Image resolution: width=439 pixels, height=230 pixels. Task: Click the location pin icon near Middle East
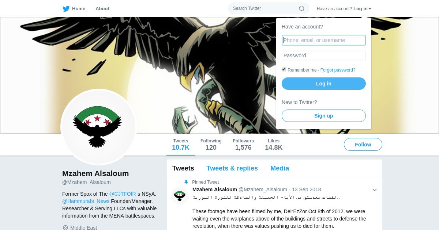[x=65, y=228]
